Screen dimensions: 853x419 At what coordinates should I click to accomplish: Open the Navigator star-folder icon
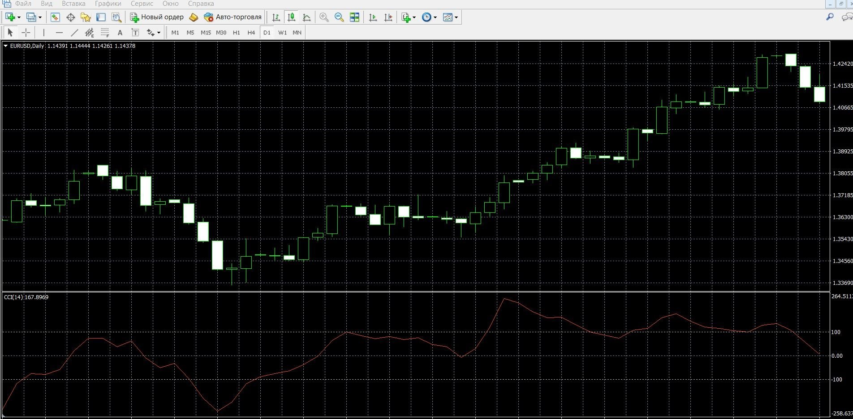click(x=86, y=17)
